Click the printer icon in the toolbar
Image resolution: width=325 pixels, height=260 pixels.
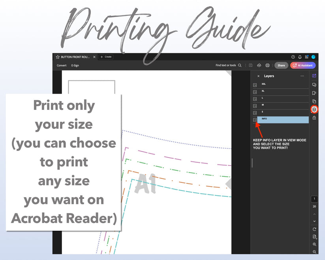[267, 65]
